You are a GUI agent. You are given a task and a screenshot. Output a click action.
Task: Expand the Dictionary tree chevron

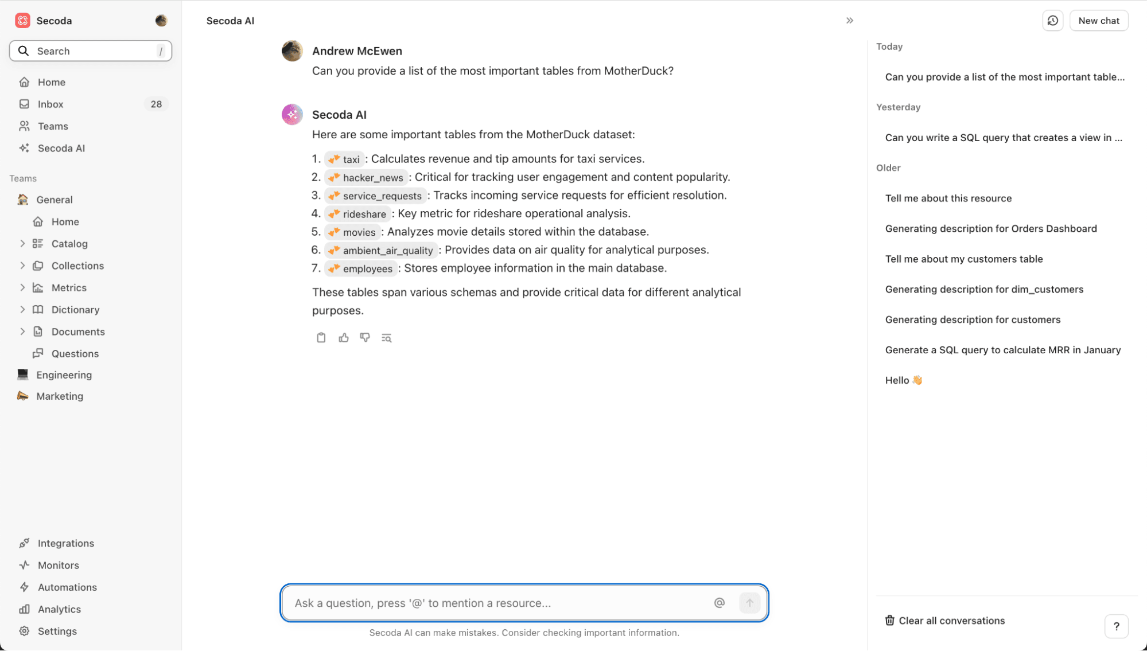point(22,310)
